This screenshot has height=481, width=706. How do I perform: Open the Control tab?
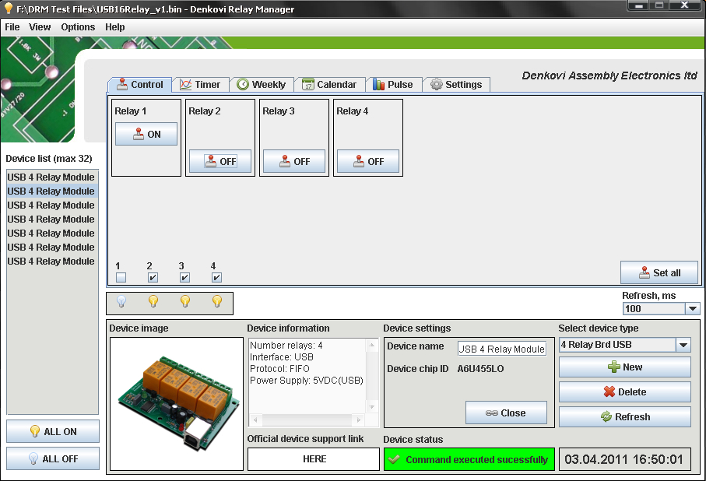pyautogui.click(x=140, y=85)
